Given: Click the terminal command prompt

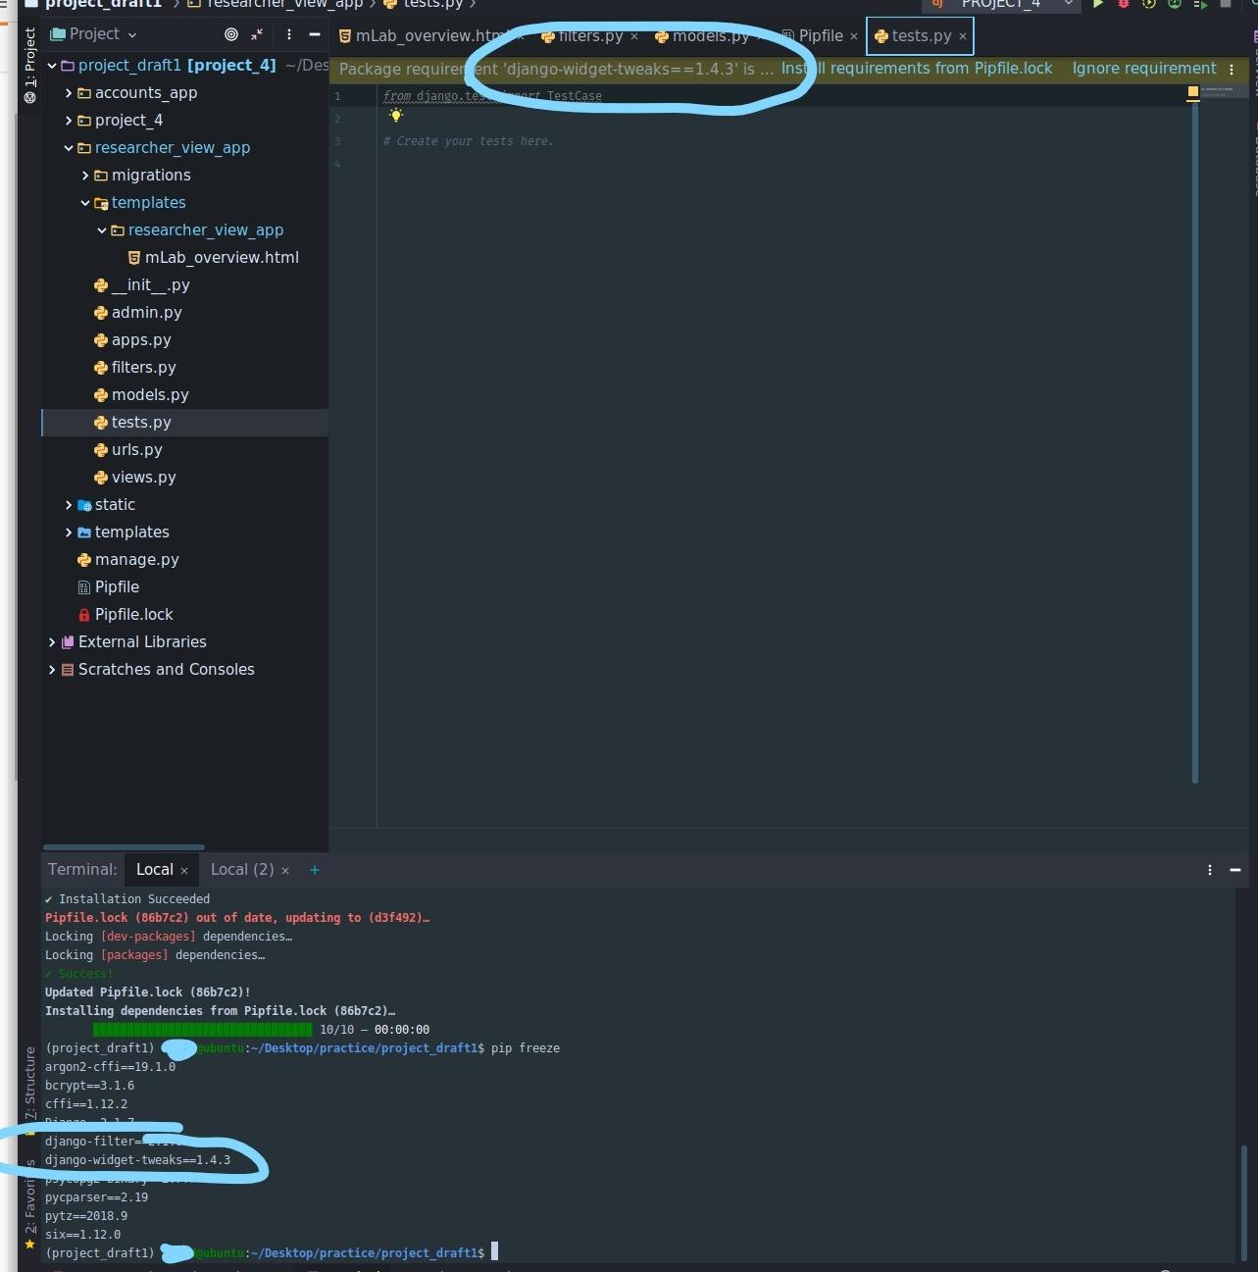Looking at the screenshot, I should coord(494,1252).
